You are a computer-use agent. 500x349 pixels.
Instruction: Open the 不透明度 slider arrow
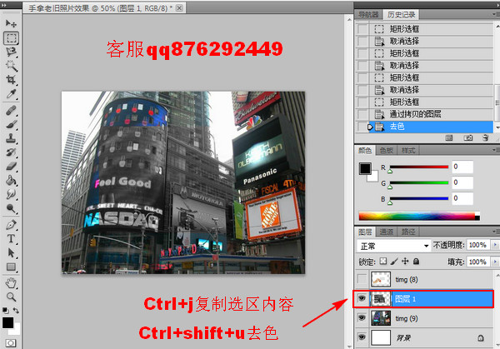click(495, 245)
